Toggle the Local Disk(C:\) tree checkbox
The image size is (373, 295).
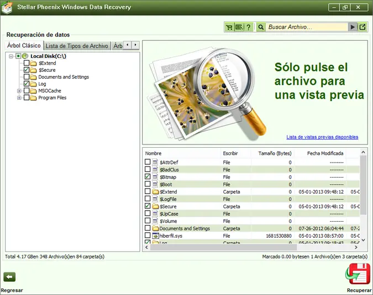[x=18, y=56]
